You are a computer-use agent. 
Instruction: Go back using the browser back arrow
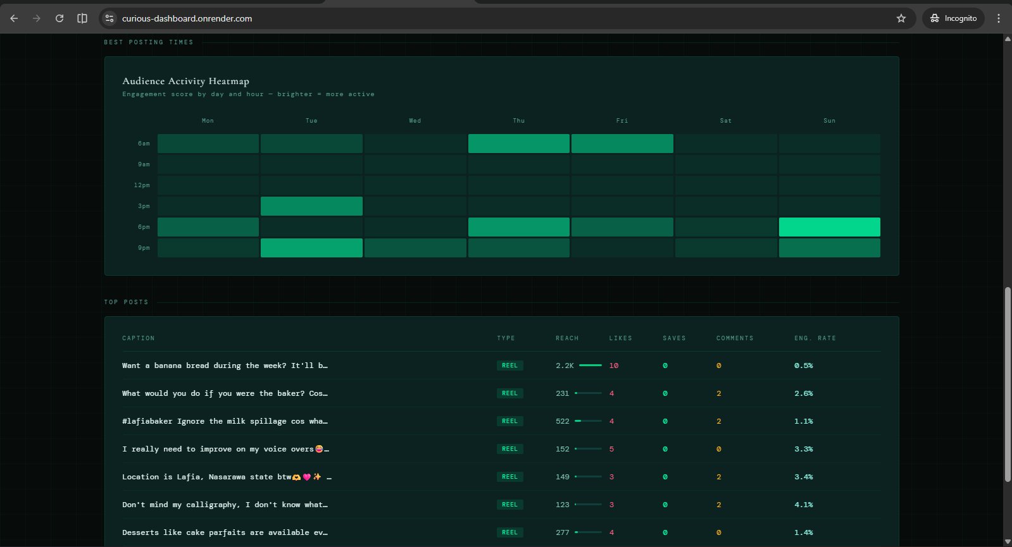click(x=14, y=18)
